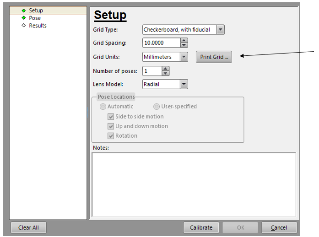Expand the Lens Model dropdown
This screenshot has height=237, width=319.
pos(184,84)
